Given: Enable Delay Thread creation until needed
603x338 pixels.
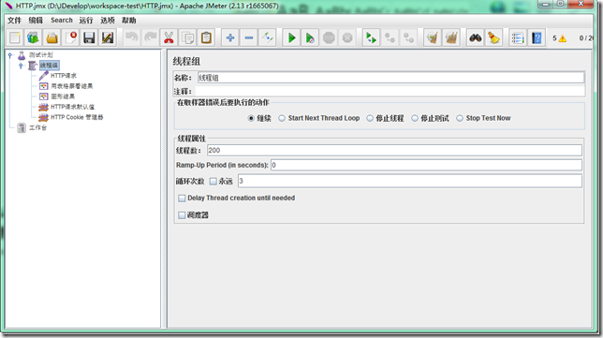Looking at the screenshot, I should coord(182,198).
